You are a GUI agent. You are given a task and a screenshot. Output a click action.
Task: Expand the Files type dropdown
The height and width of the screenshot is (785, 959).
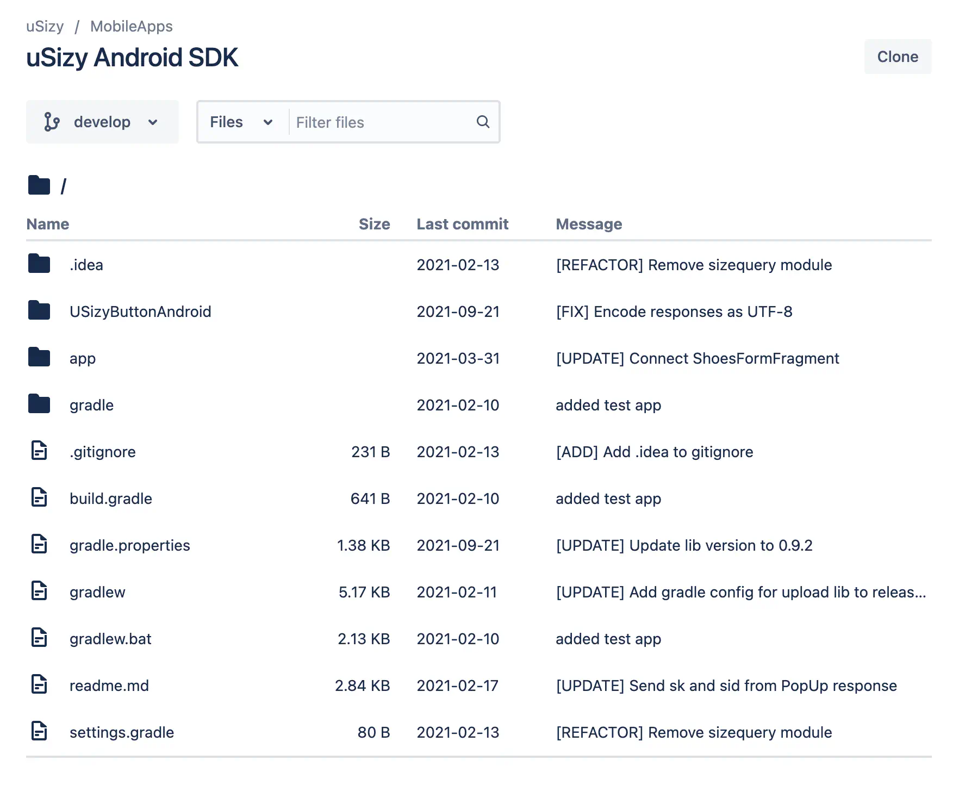241,122
